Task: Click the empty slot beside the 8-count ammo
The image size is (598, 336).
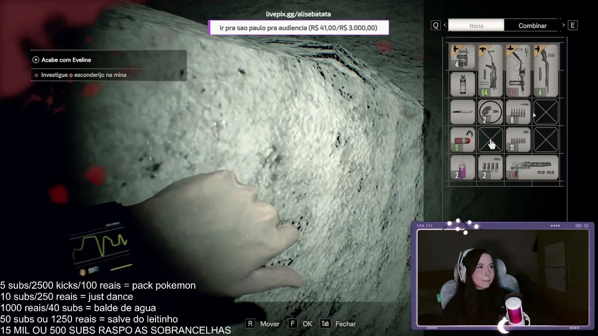Action: [x=546, y=112]
